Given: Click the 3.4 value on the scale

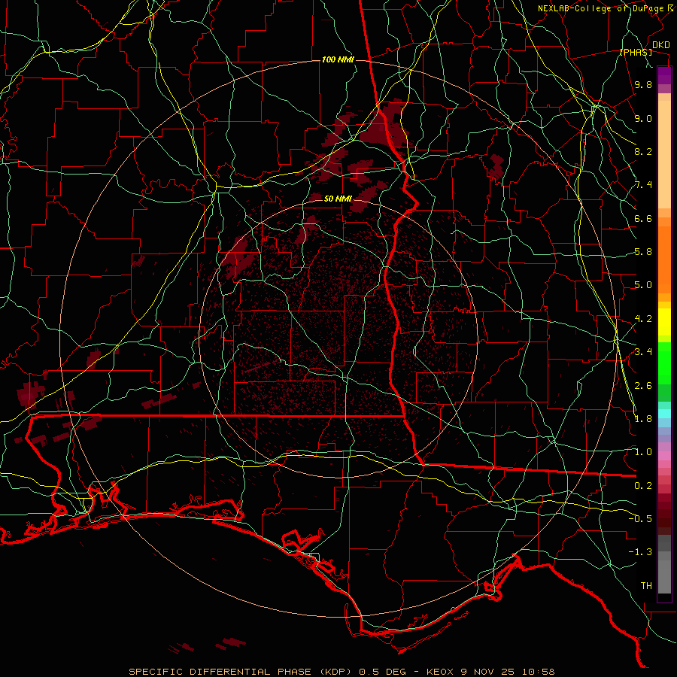Looking at the screenshot, I should point(643,352).
